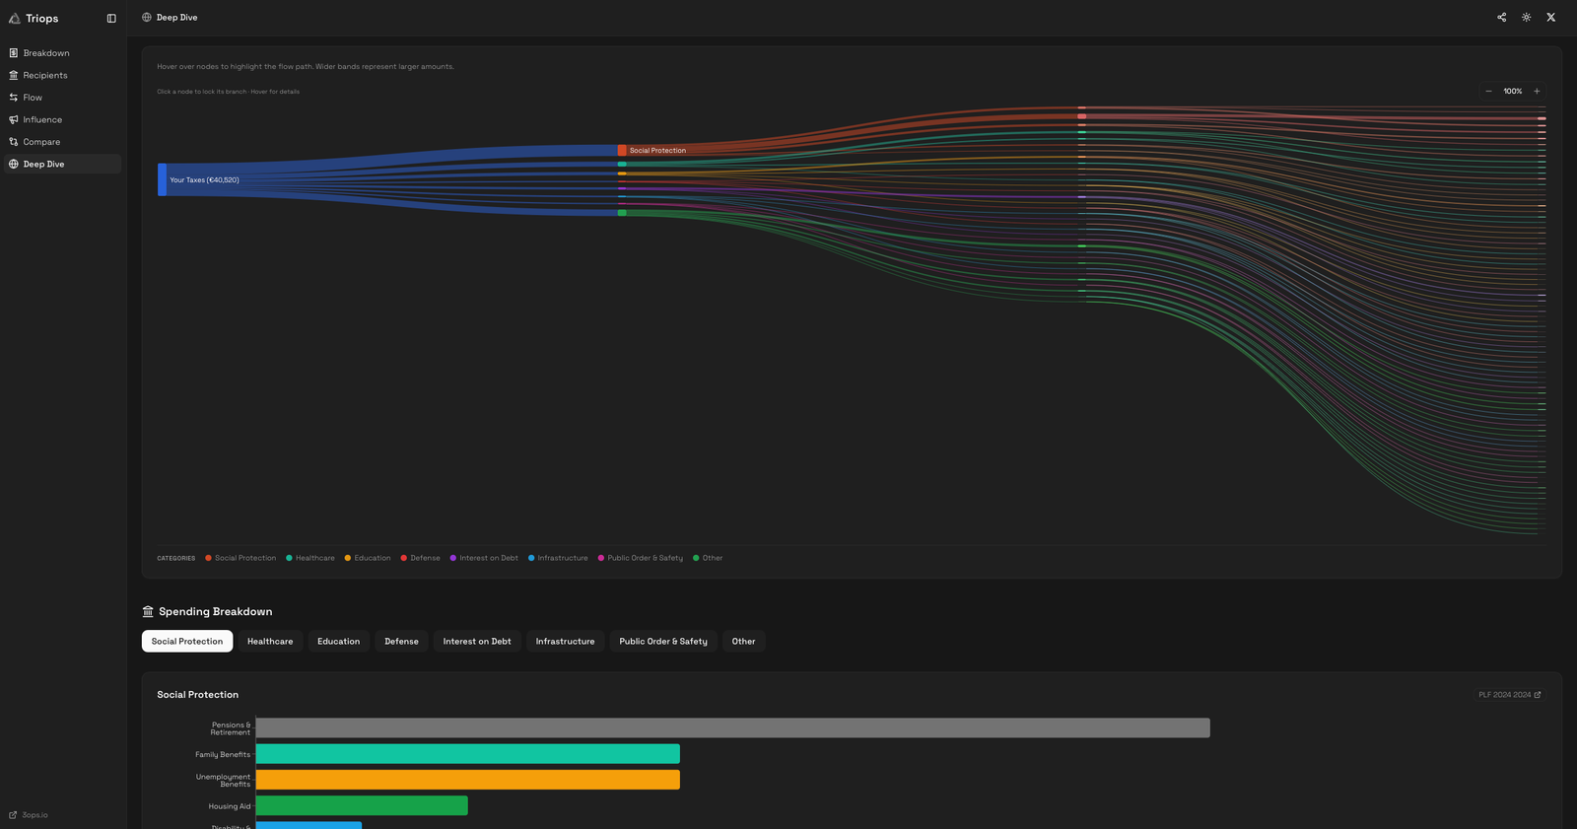Open the X (Twitter) link icon
This screenshot has height=829, width=1577.
click(x=1551, y=18)
